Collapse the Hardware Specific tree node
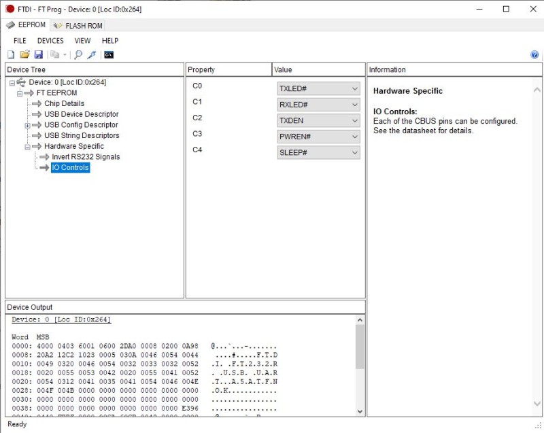Viewport: 544px width, 433px height. click(28, 146)
